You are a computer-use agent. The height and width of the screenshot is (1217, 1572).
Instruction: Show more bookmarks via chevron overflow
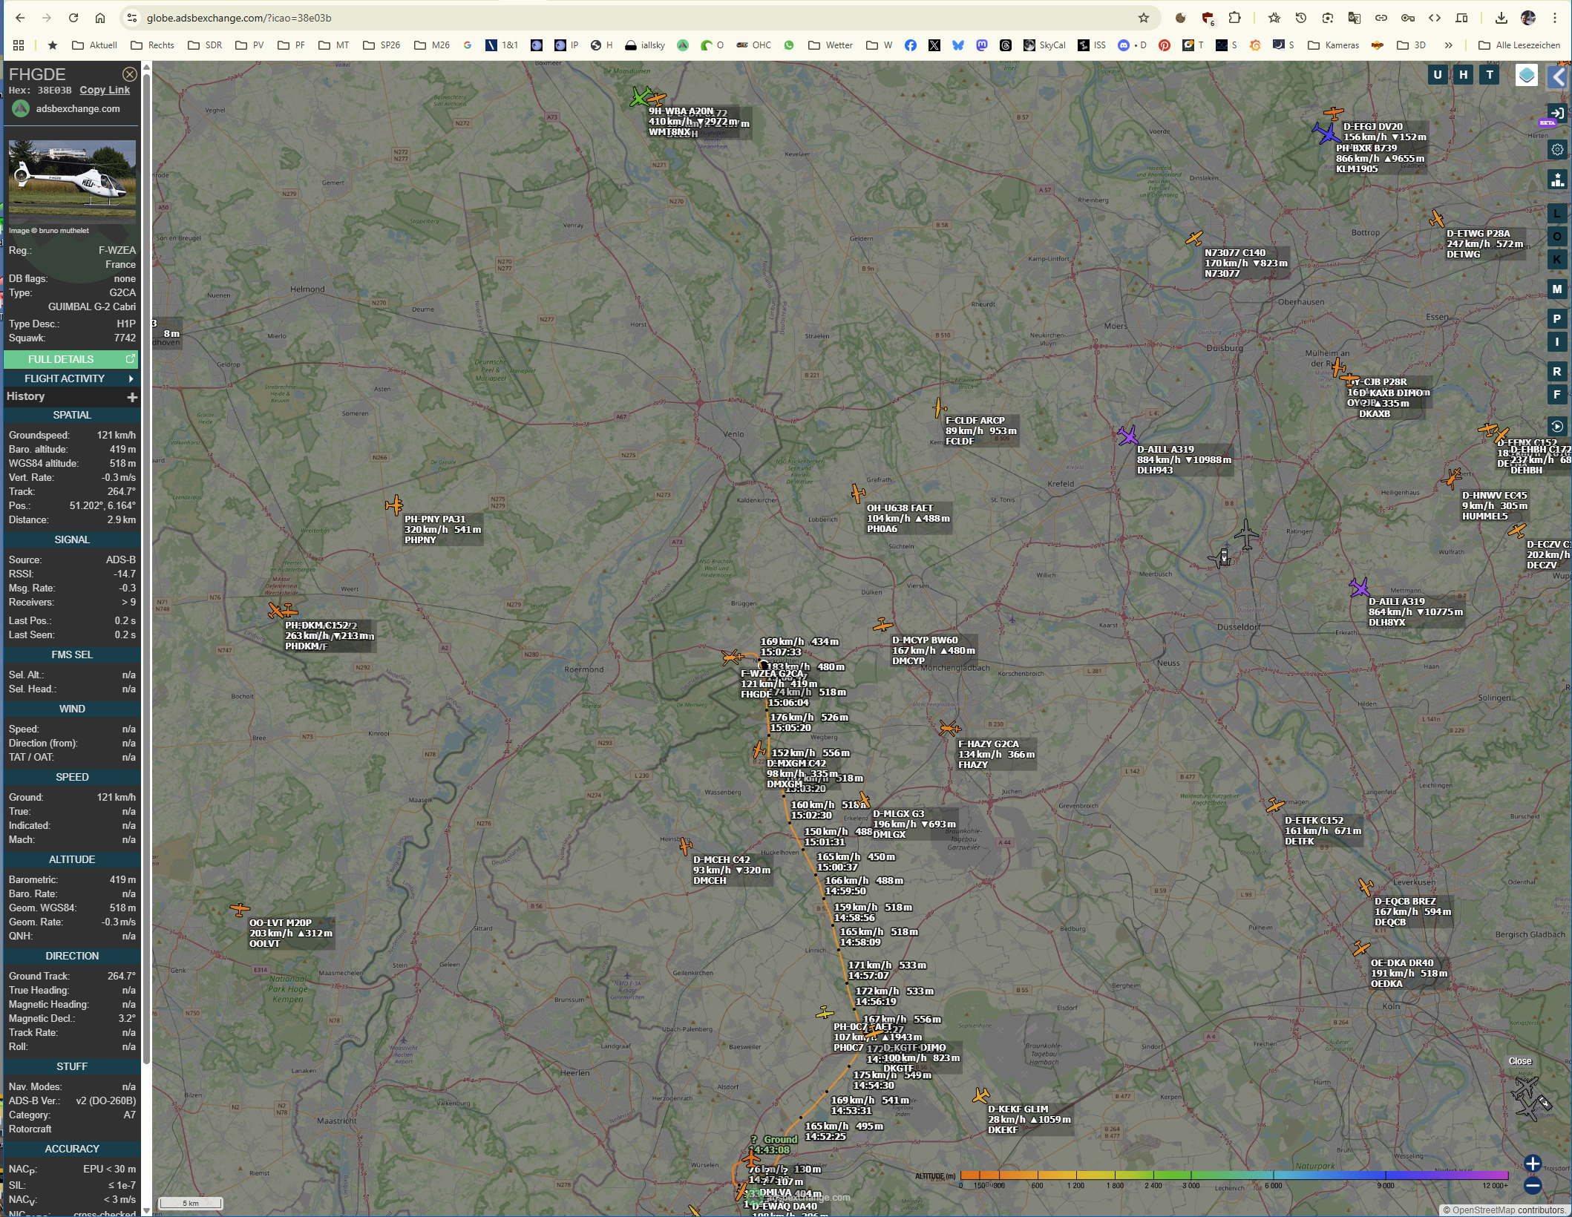(1448, 45)
